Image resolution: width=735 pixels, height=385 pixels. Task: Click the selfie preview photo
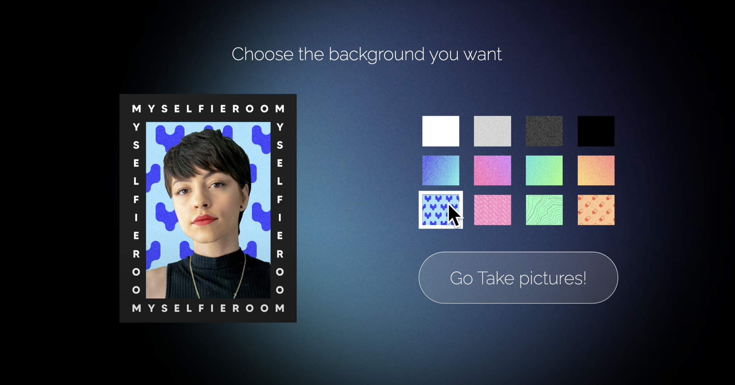(x=208, y=210)
